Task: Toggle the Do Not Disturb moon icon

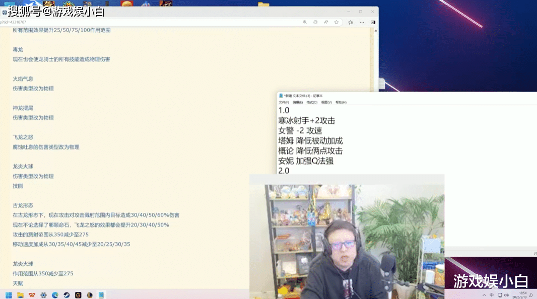Action: (531, 295)
